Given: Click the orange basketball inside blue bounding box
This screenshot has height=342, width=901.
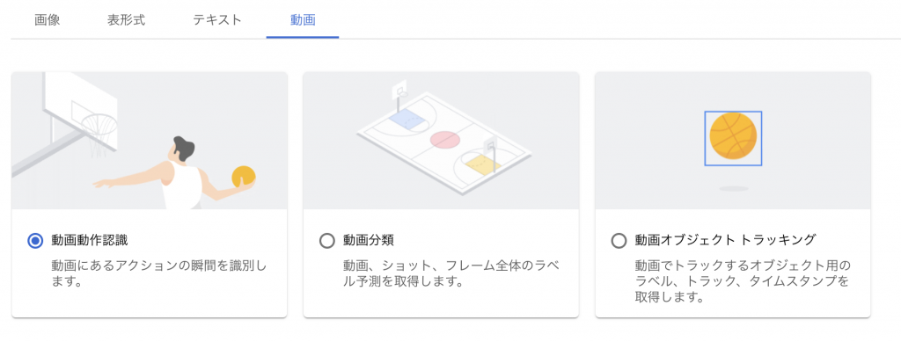Looking at the screenshot, I should 733,136.
